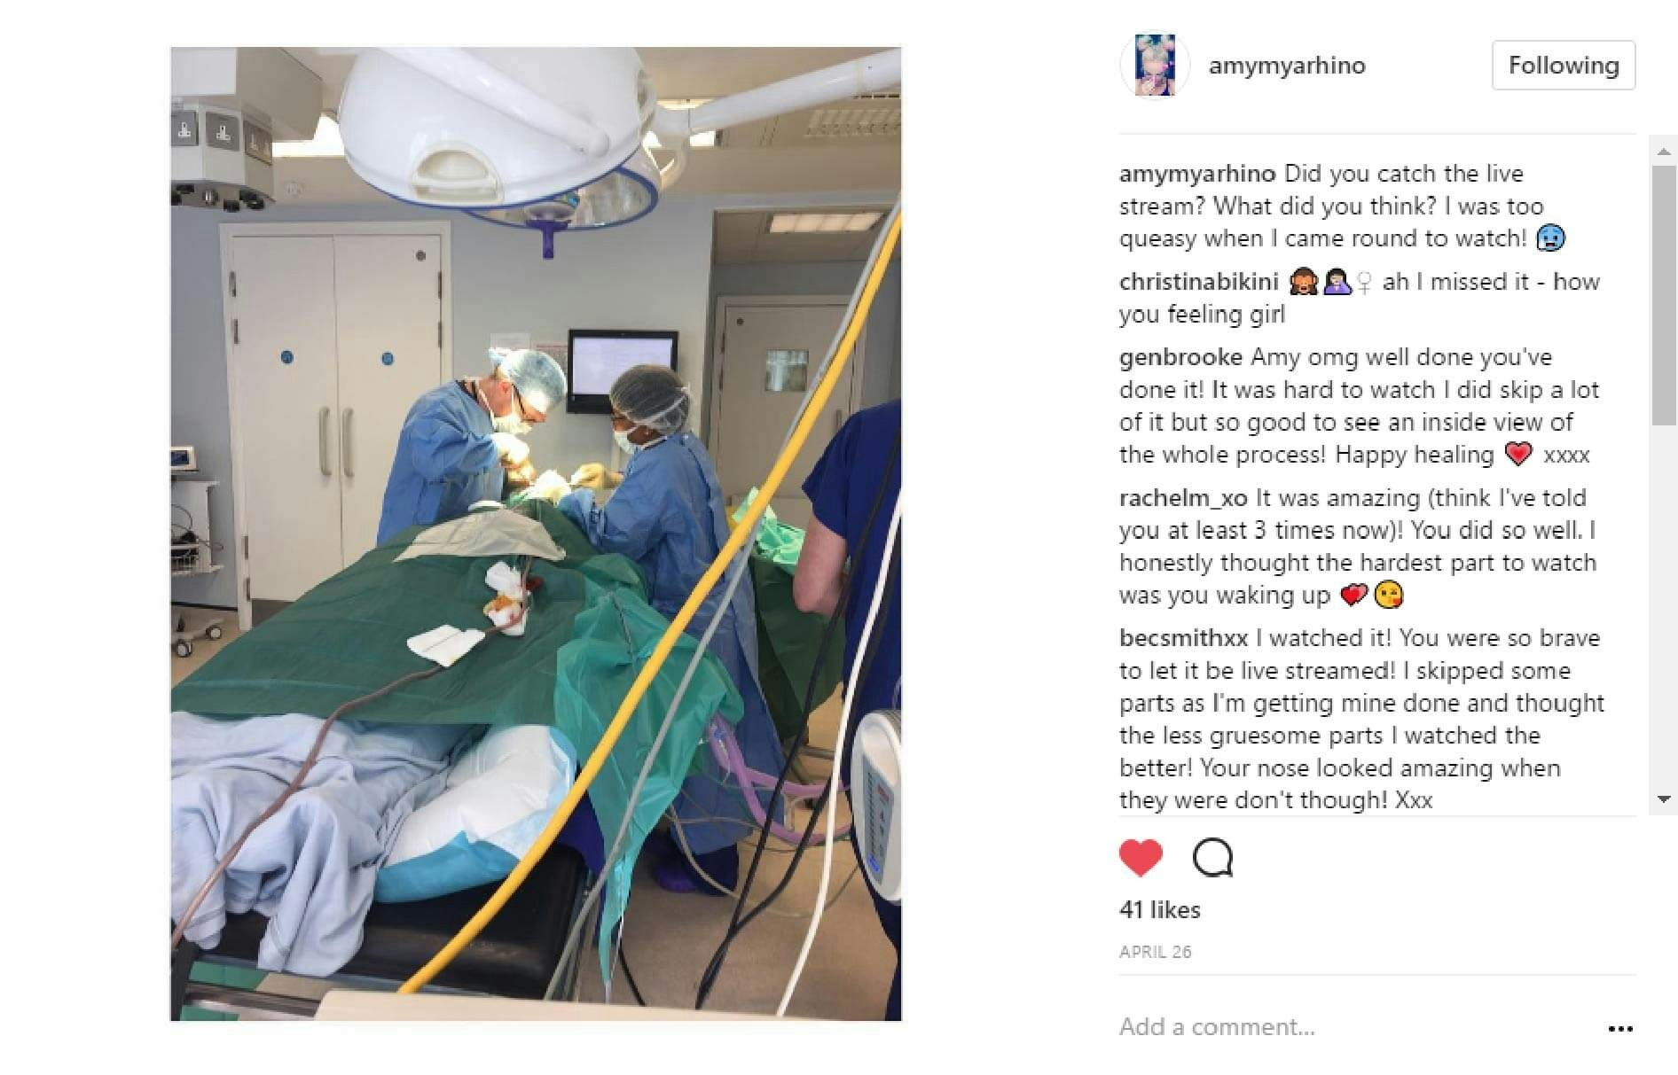
Task: Click the comments scrollbar thumb
Action: [x=1664, y=295]
